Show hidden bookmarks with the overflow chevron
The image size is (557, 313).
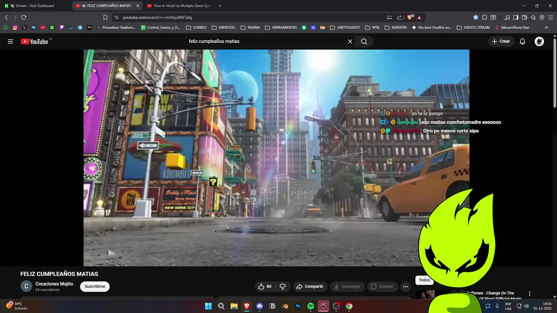(547, 27)
